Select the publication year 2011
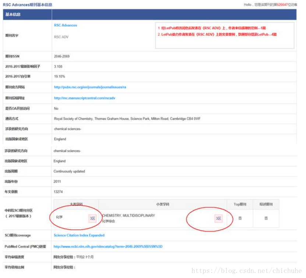Screen dimensions: 306x278 [57, 182]
